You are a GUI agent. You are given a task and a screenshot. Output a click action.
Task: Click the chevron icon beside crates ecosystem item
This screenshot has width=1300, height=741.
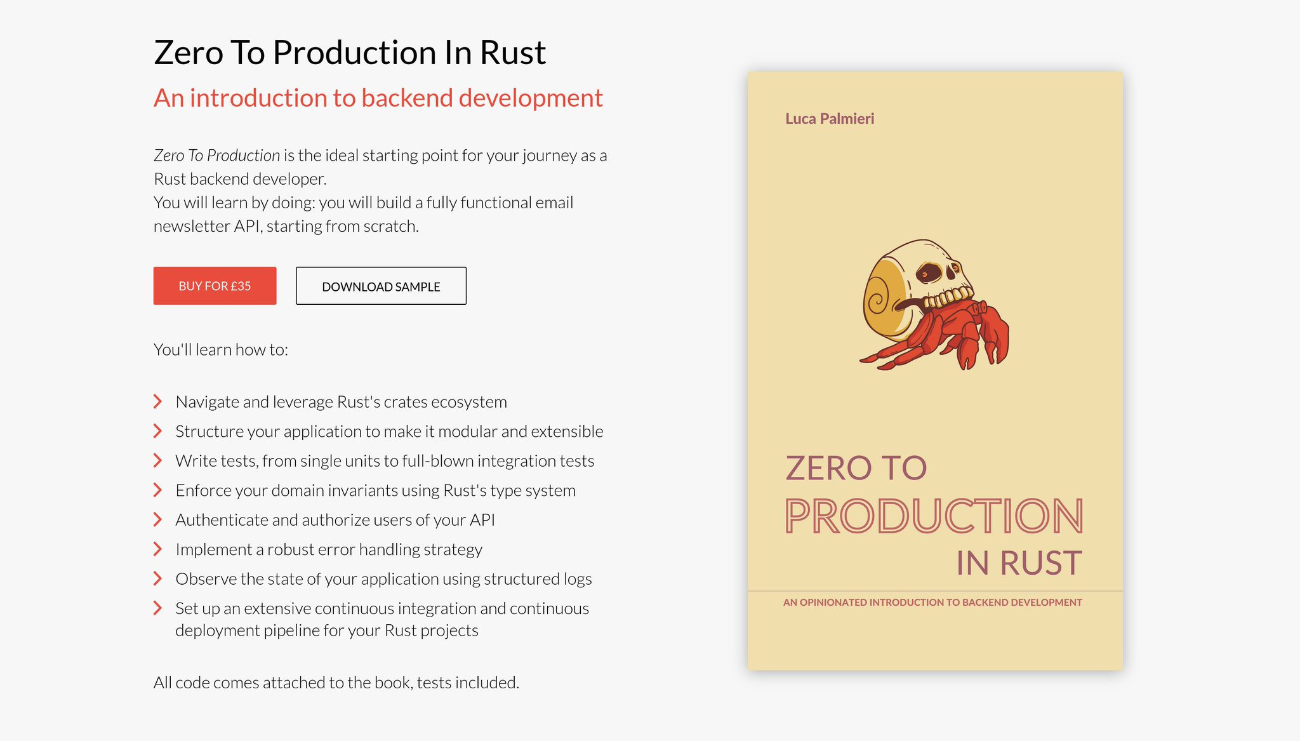coord(157,401)
